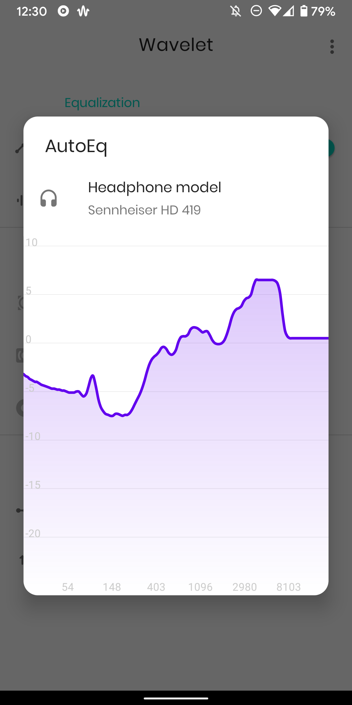Tap the battery indicator icon
Viewport: 352px width, 705px height.
[303, 11]
